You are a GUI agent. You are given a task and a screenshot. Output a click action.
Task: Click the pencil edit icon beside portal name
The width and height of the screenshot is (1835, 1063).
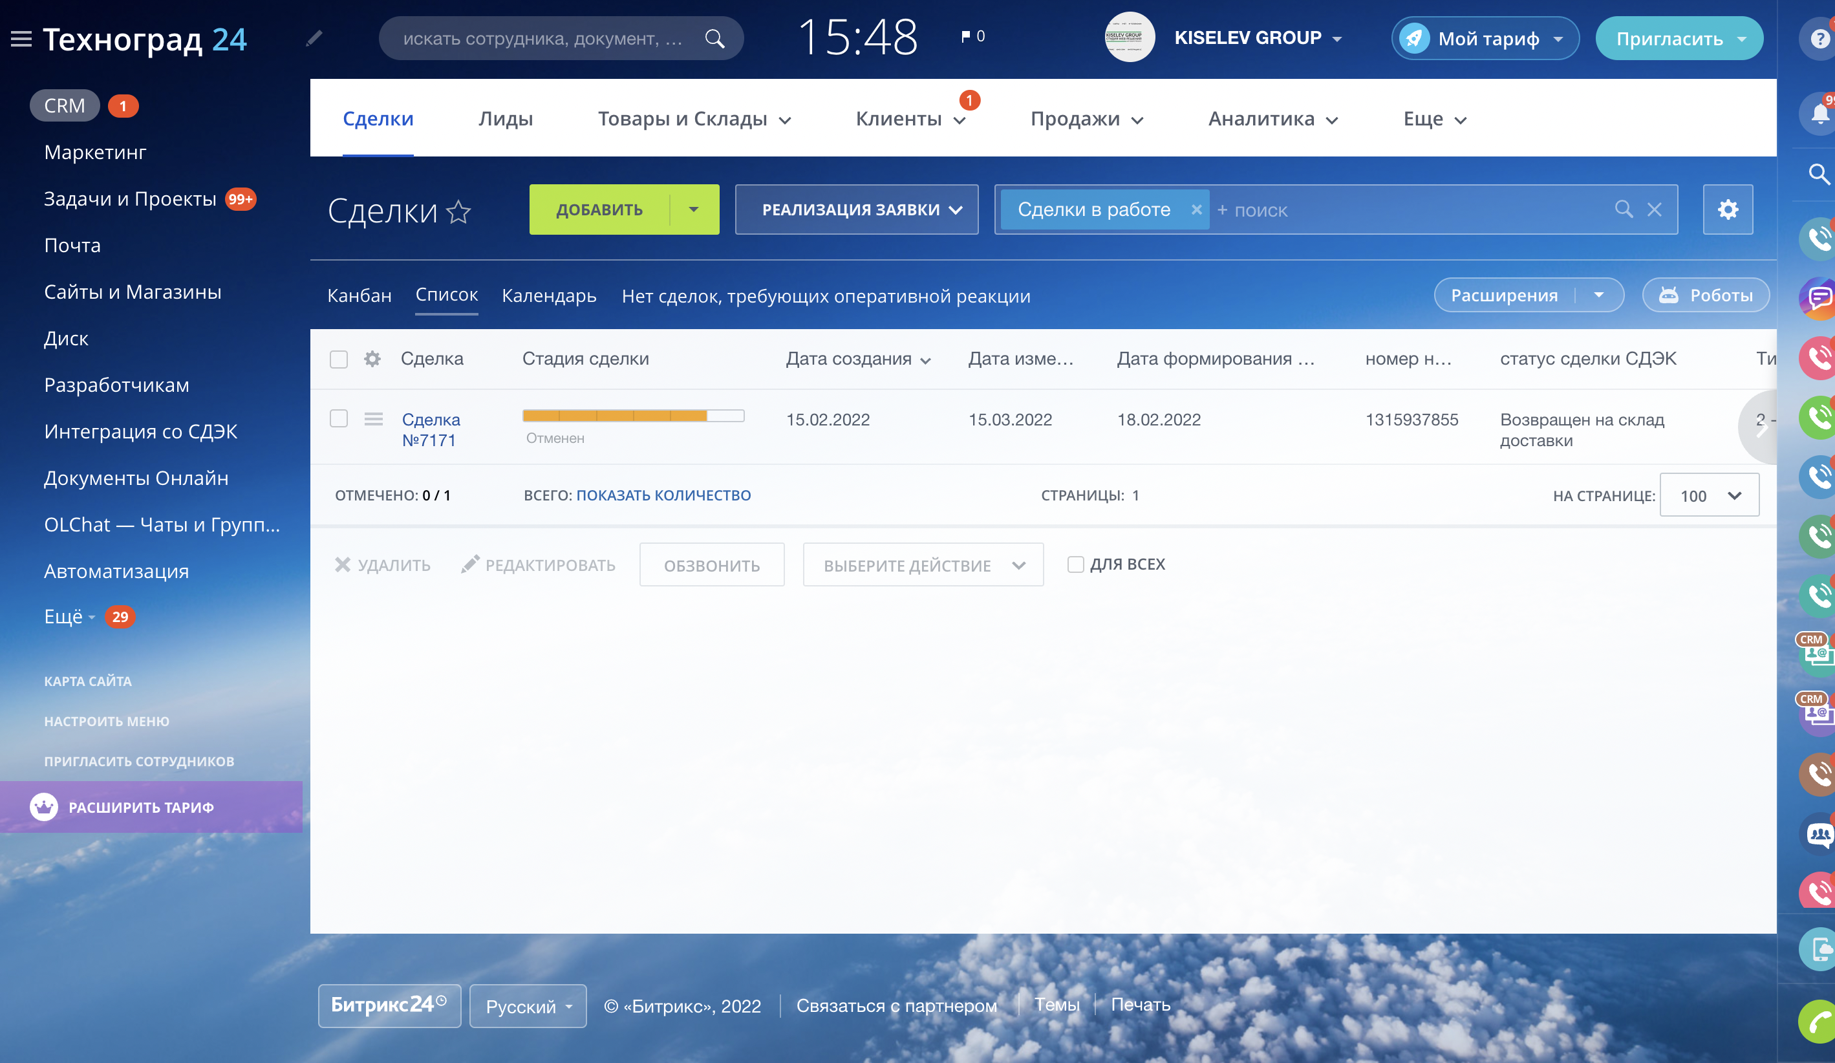coord(315,38)
